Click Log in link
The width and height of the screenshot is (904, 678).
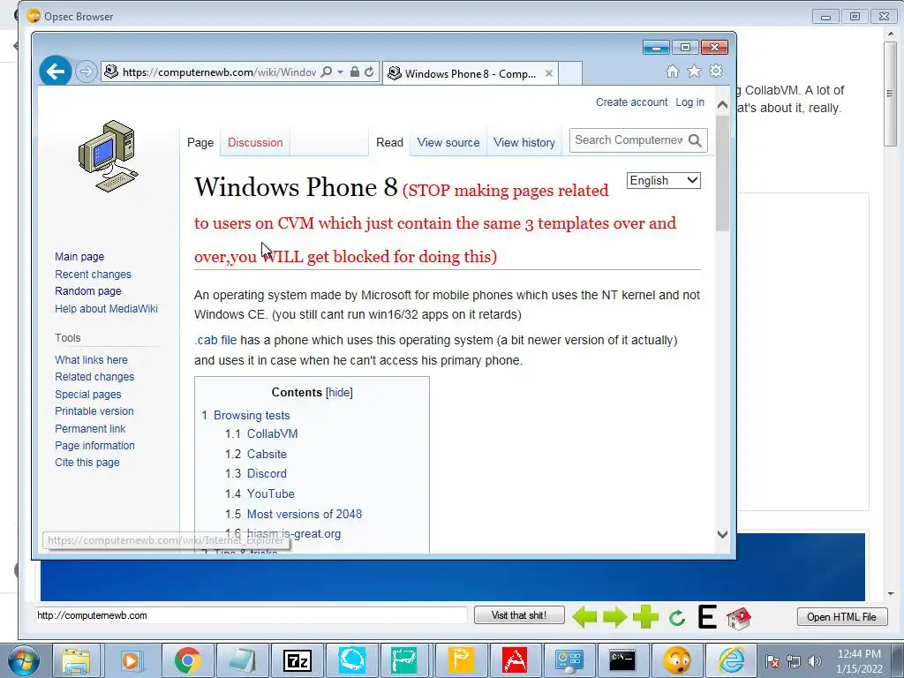[x=690, y=102]
